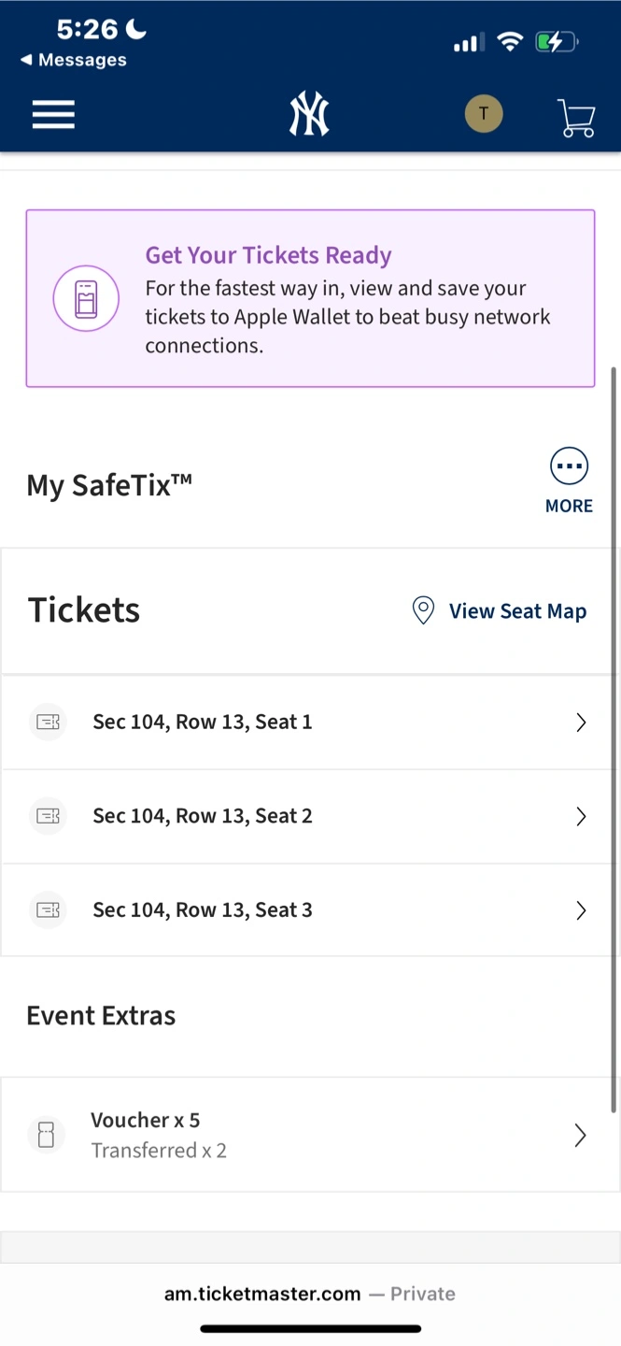Screen dimensions: 621x1346
Task: Tap the Yankees logo in header
Action: coord(309,116)
